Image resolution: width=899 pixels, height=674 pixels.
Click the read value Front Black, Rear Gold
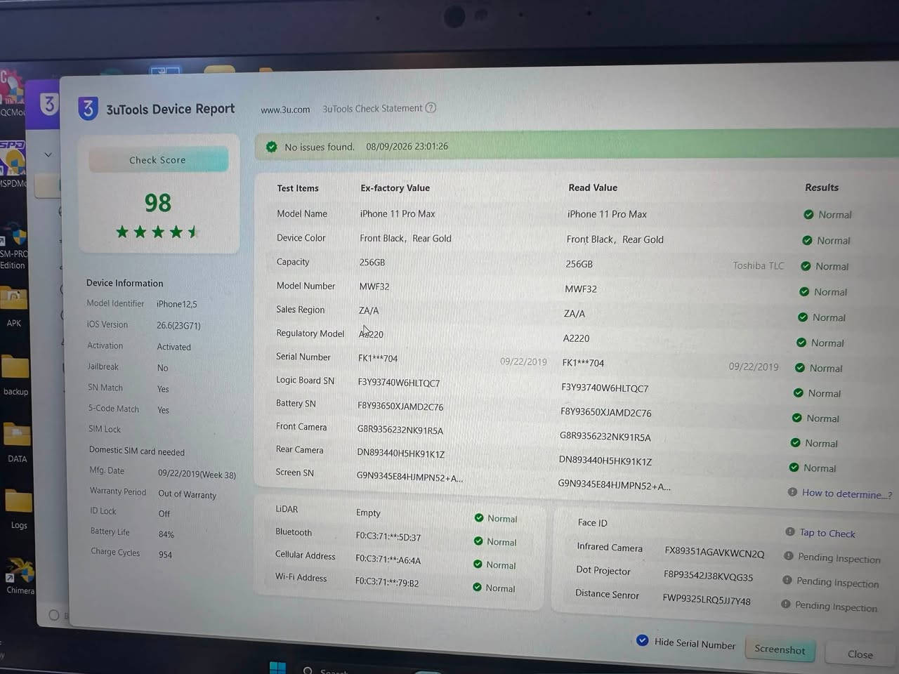(x=615, y=239)
